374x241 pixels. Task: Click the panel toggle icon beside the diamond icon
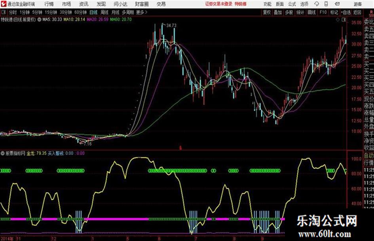click(344, 20)
